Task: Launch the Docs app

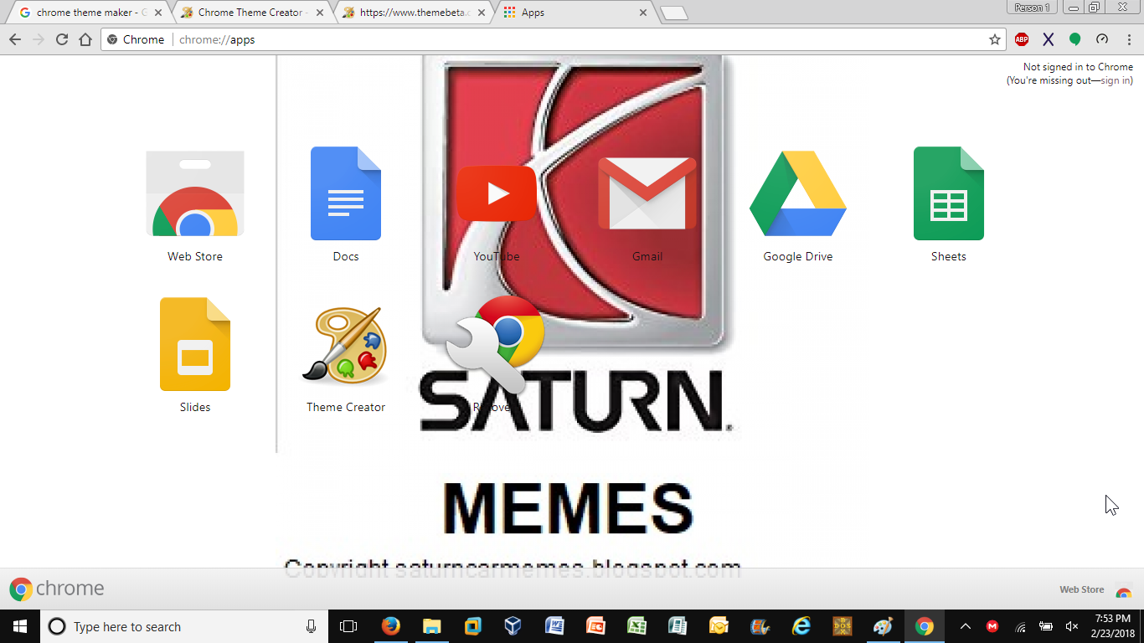Action: point(346,193)
